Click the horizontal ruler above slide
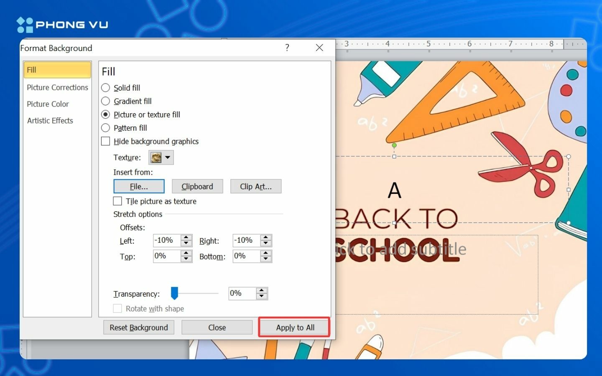Screen dimensions: 602x376 [x=461, y=44]
